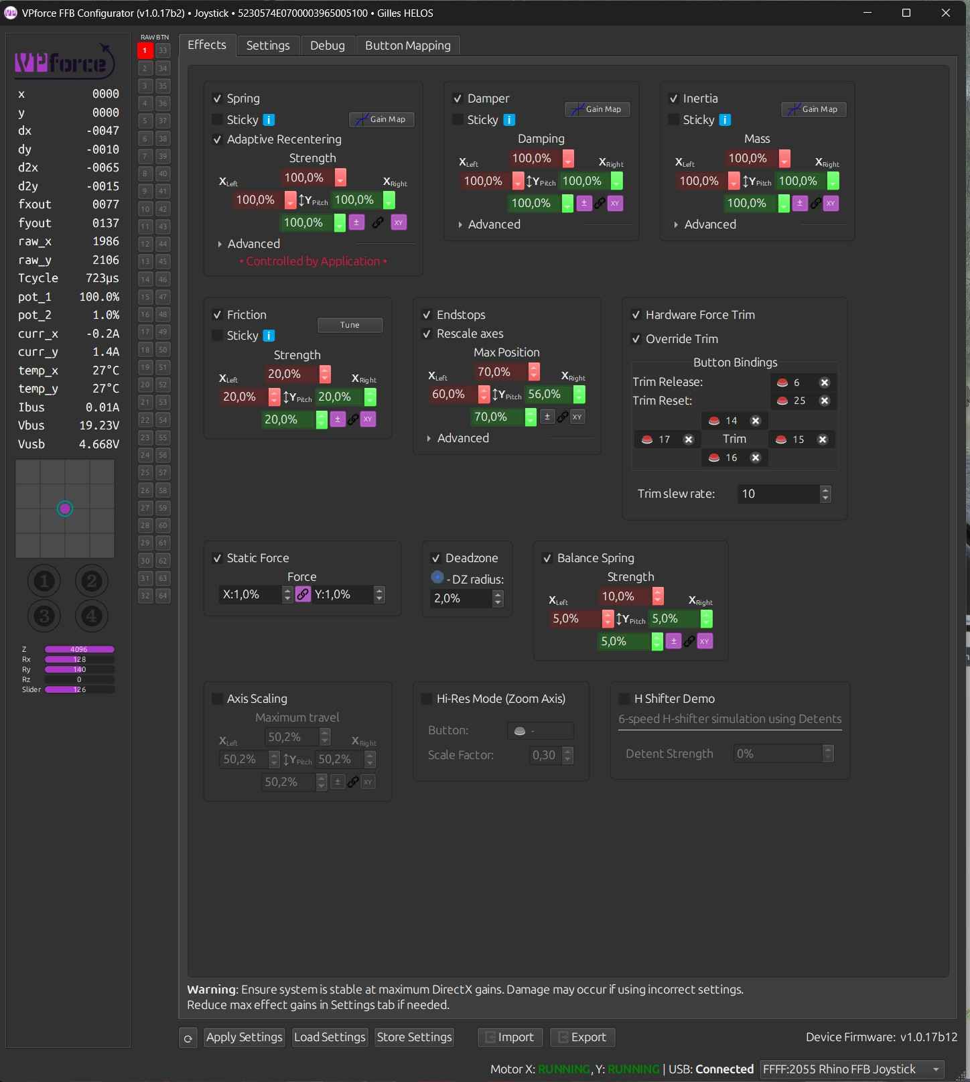Viewport: 970px width, 1082px height.
Task: Toggle the Rescale axes checkbox
Action: pyautogui.click(x=427, y=334)
